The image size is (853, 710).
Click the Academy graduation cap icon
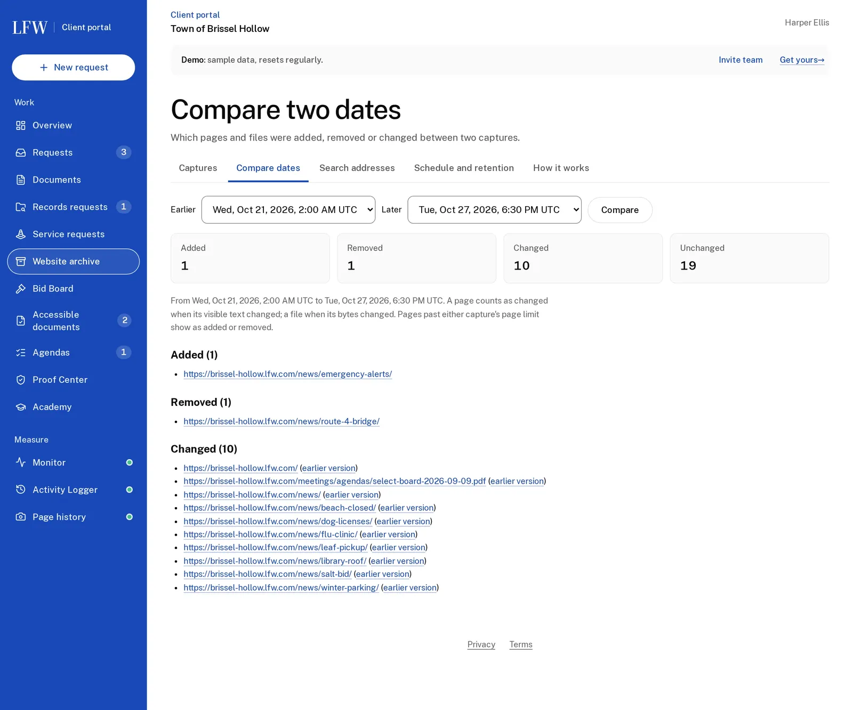(x=21, y=407)
